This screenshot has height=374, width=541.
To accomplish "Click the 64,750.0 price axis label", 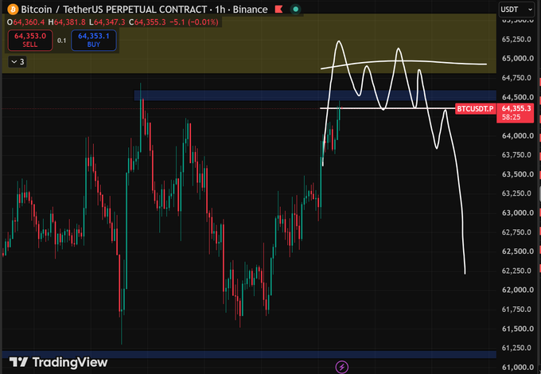I will 516,78.
